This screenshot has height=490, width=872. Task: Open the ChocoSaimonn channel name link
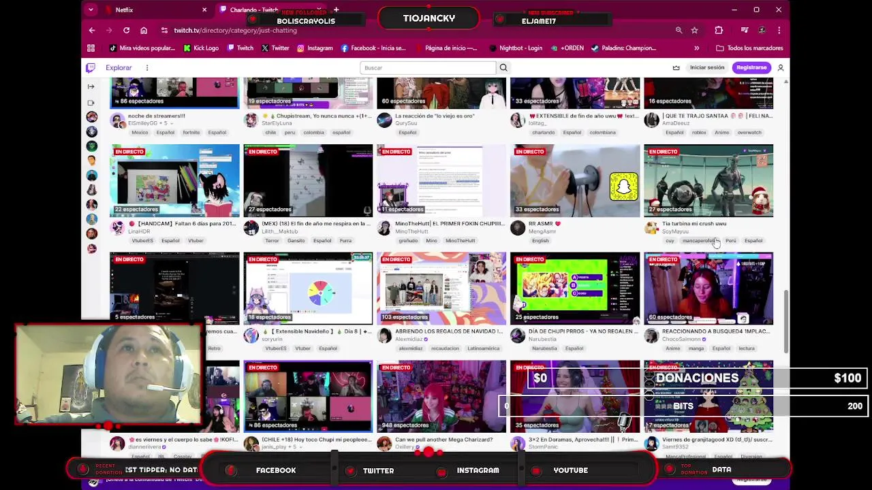pos(681,339)
